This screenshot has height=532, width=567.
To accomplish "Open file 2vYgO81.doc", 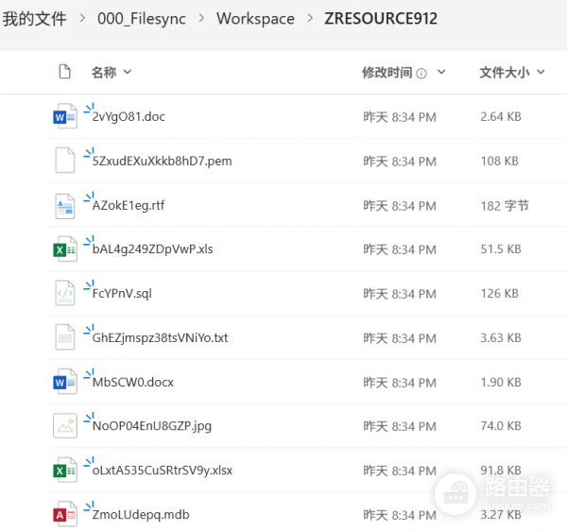I will click(129, 116).
